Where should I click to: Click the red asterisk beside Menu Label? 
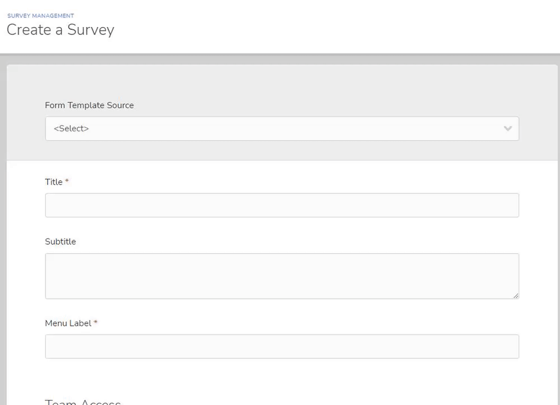(96, 322)
